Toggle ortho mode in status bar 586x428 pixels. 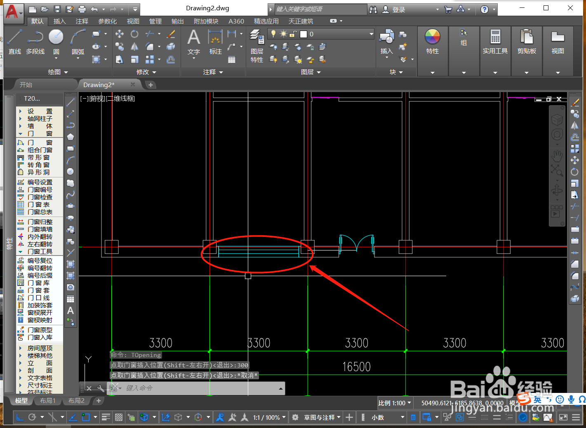pyautogui.click(x=19, y=417)
